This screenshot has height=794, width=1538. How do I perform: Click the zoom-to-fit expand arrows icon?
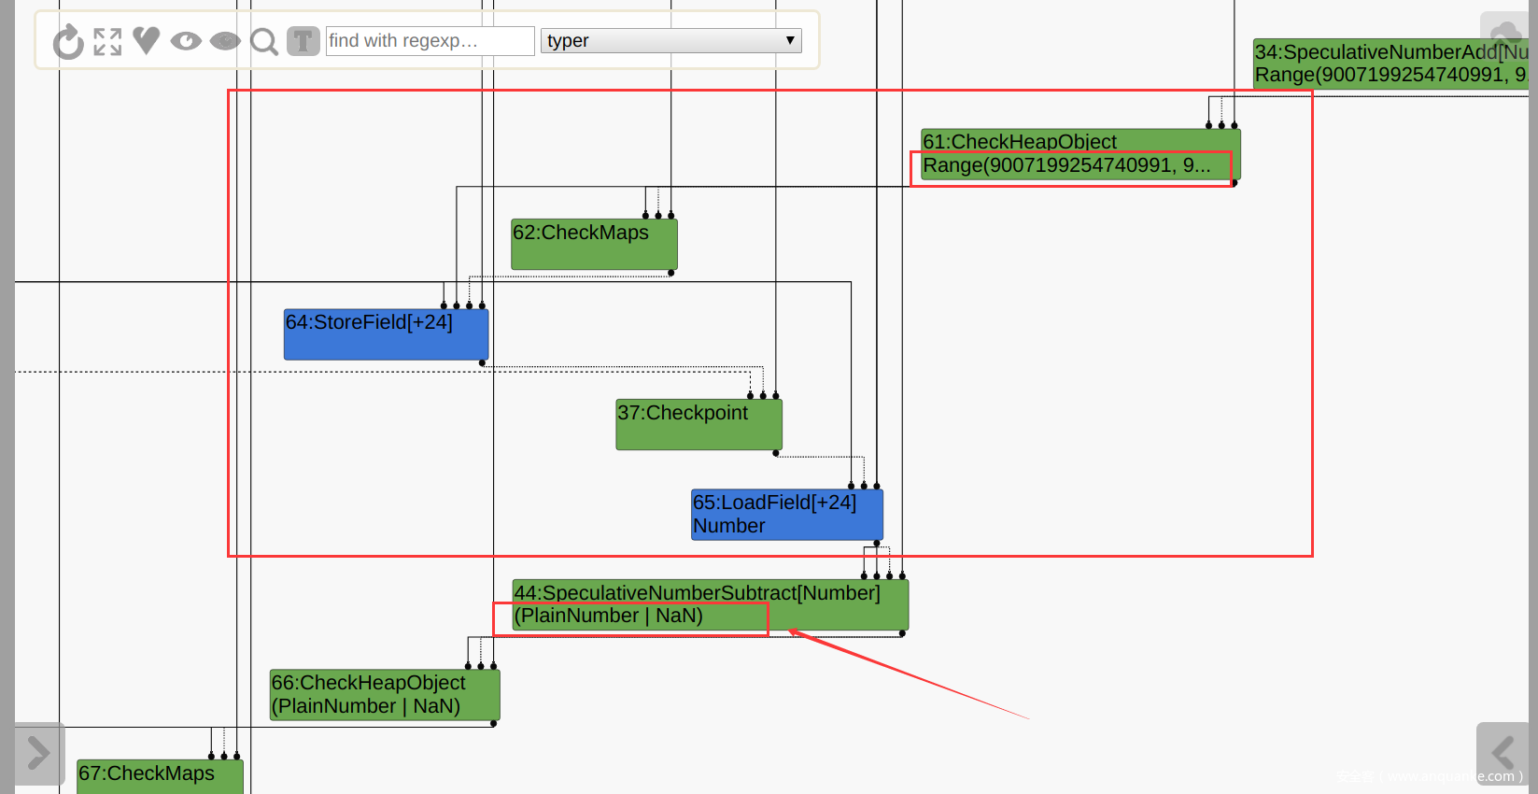coord(107,42)
